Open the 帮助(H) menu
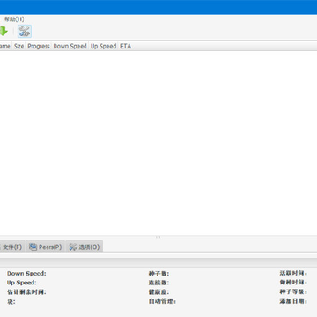This screenshot has width=317, height=317. coord(14,19)
